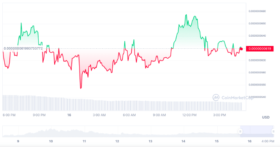
Task: Grab the left range slider handle
Action: click(x=240, y=131)
